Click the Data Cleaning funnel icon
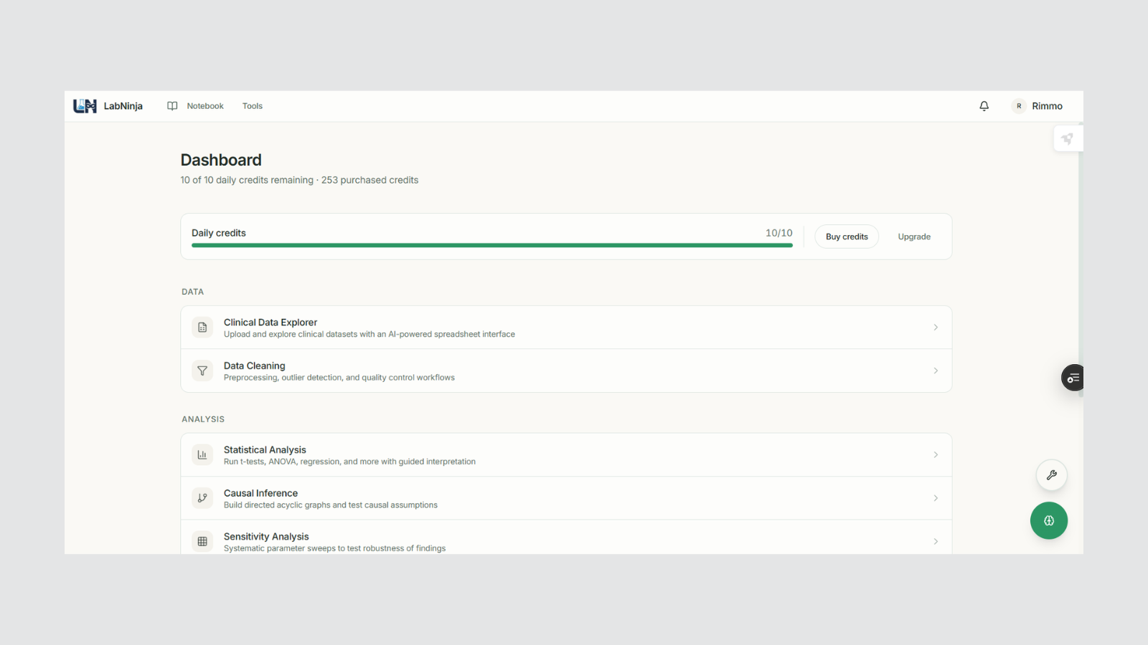Viewport: 1148px width, 645px height. pos(202,371)
